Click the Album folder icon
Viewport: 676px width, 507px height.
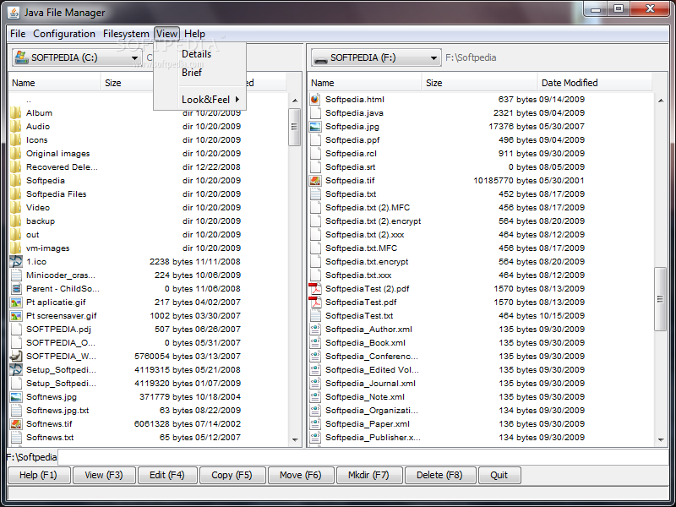[15, 113]
